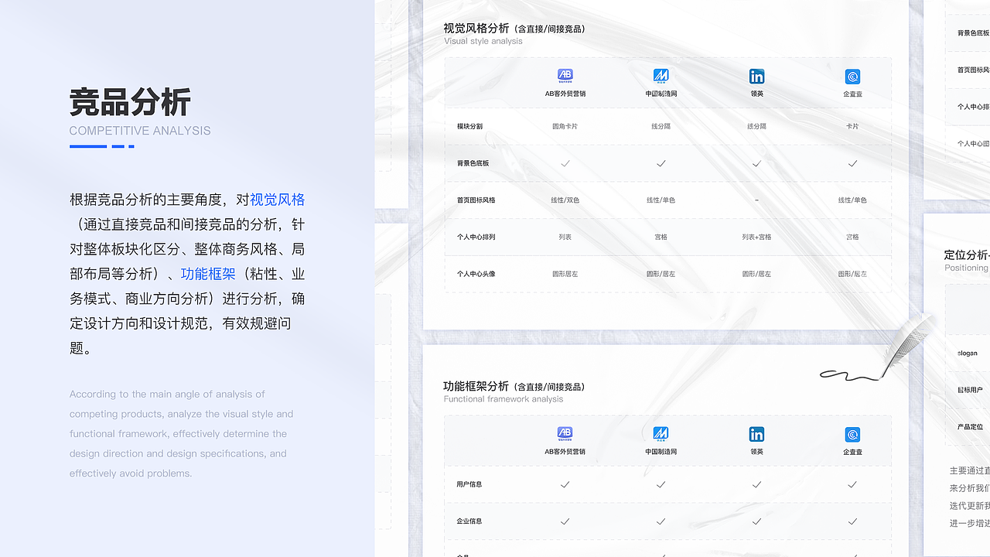Image resolution: width=990 pixels, height=557 pixels.
Task: Click 用户信息 checkmark under 中国制造网
Action: point(661,484)
